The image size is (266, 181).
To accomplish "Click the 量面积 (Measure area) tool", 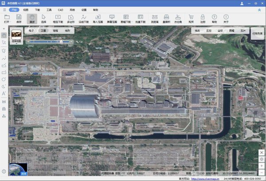I will coord(167,18).
